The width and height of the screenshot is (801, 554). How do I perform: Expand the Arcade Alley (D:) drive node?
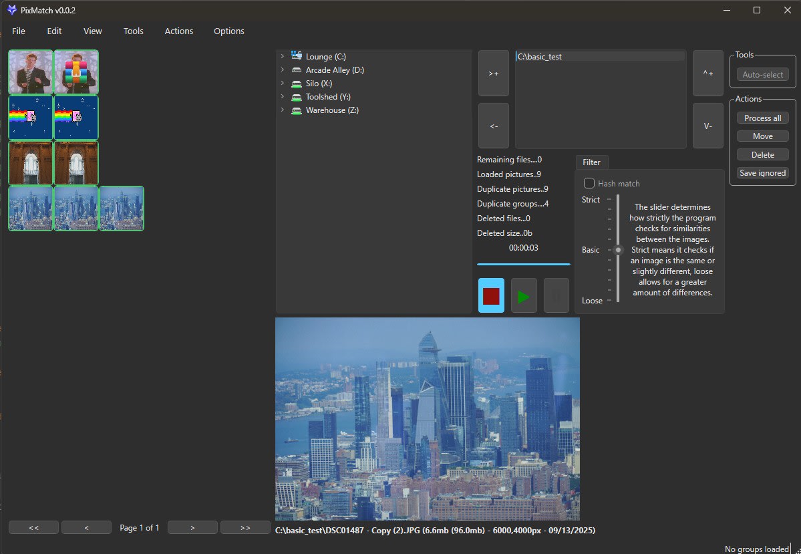click(x=283, y=70)
